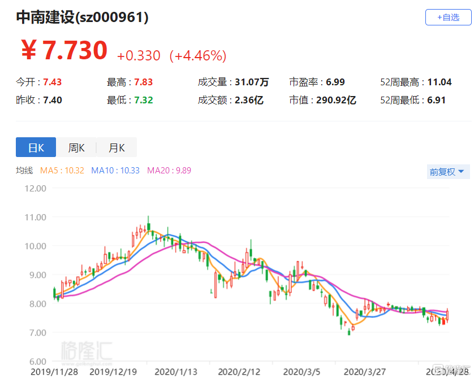This screenshot has width=474, height=379.
Task: Click the 2019/11/28 date axis label
Action: click(x=54, y=372)
